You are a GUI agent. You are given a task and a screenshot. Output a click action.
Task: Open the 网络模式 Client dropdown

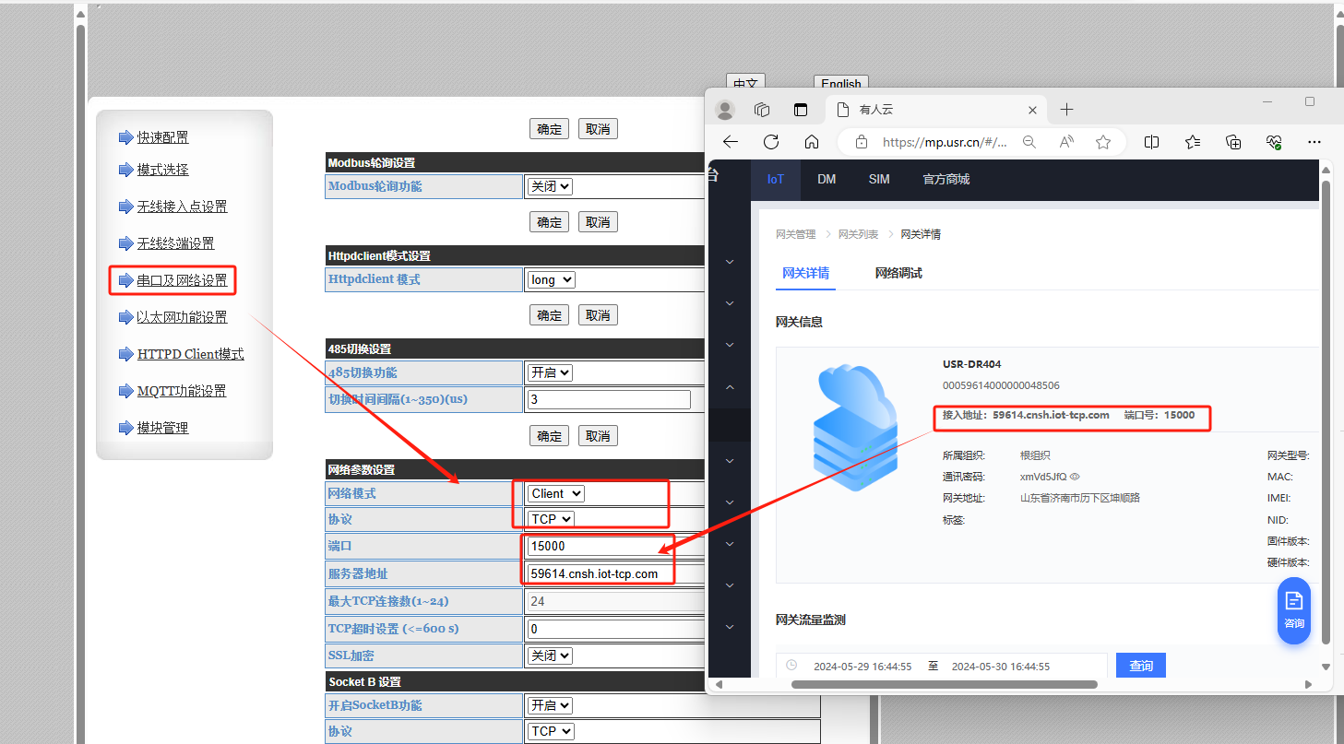[555, 493]
